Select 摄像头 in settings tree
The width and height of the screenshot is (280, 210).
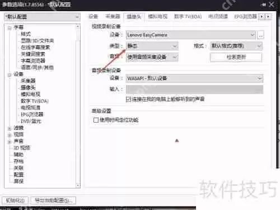(x=28, y=87)
